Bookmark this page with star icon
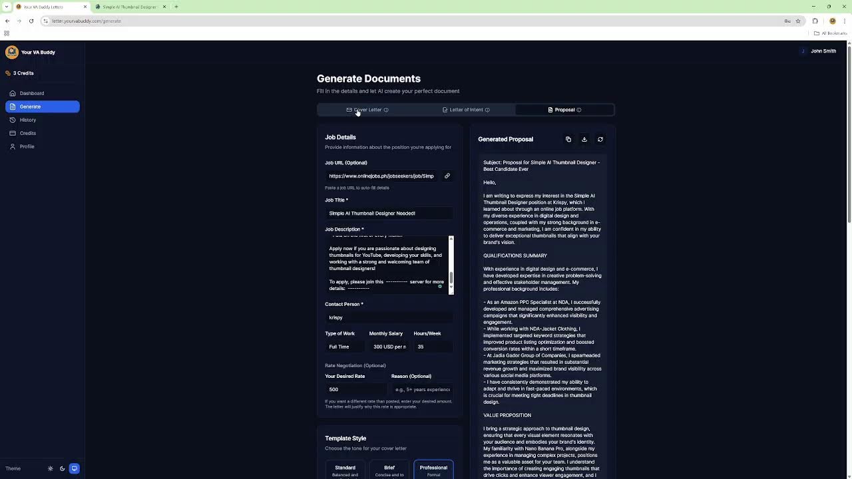852x479 pixels. coord(797,21)
